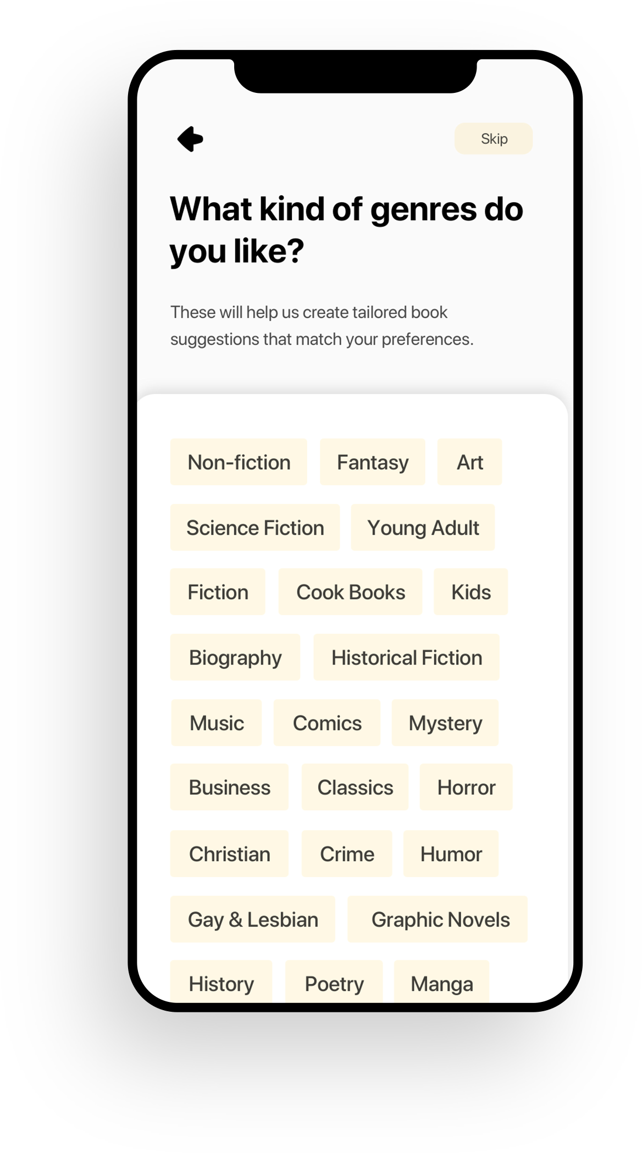This screenshot has width=642, height=1153.
Task: Toggle the Biography genre chip
Action: point(235,657)
